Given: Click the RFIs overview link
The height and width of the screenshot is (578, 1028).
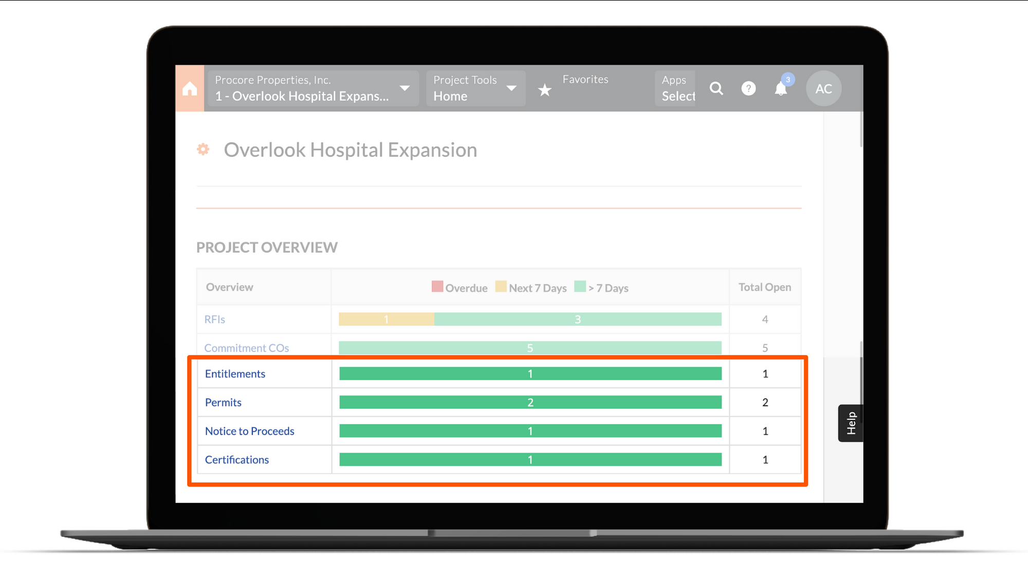Looking at the screenshot, I should coord(214,320).
